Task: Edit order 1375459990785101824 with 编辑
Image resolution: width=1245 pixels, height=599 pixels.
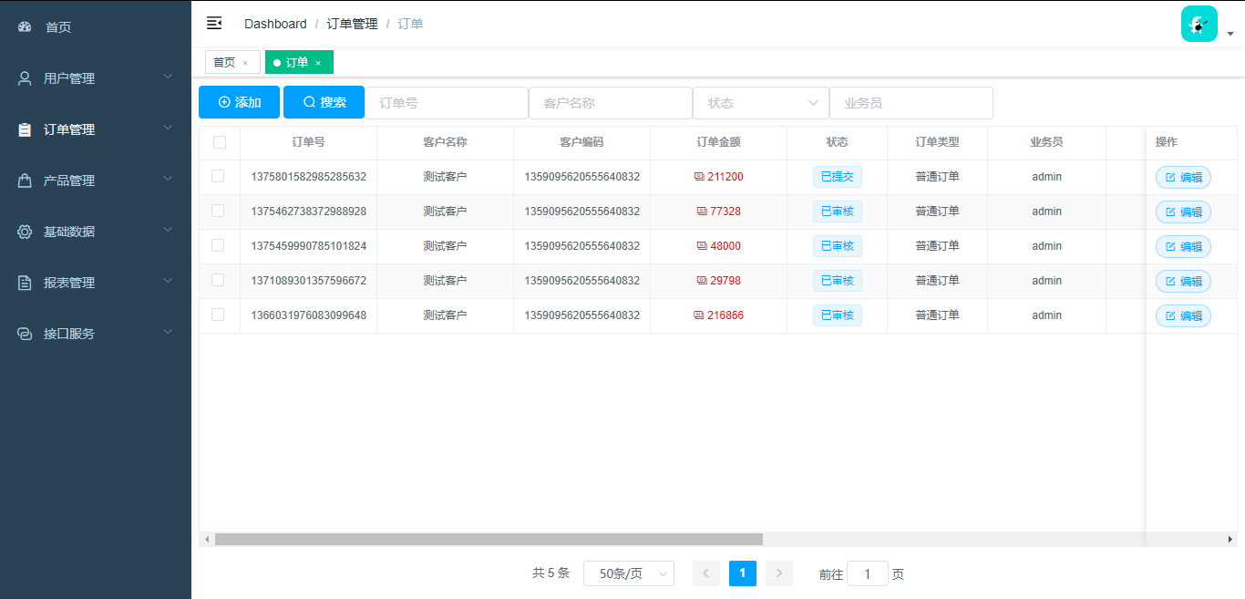Action: [1183, 247]
